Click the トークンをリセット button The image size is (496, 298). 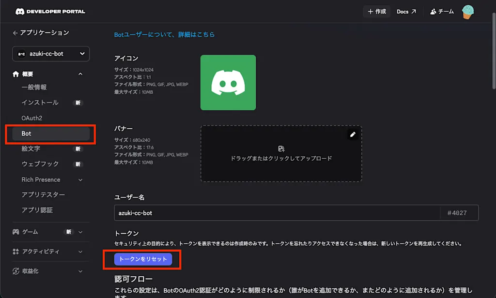[143, 259]
